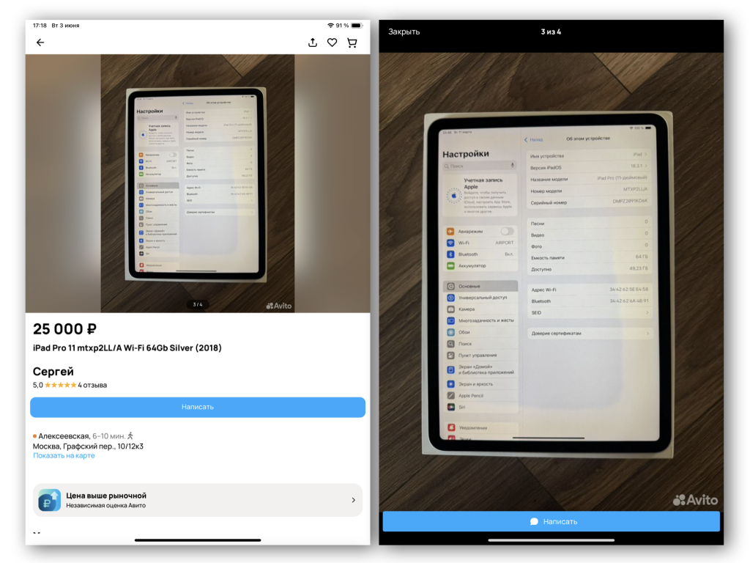Click address Москва, Графский пер., 10/12к3
750x563 pixels.
[88, 446]
